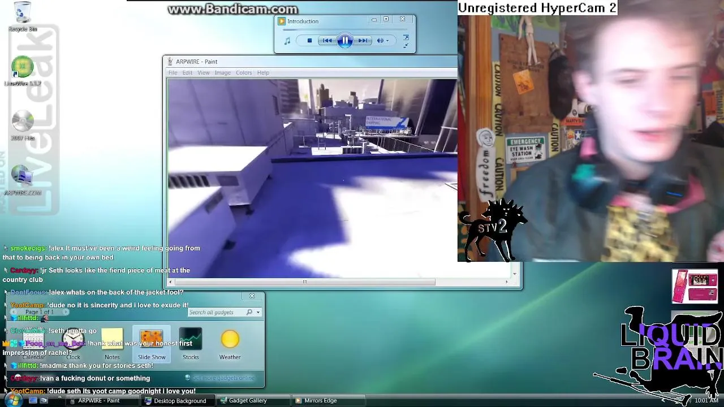Open the Windows Start orb
724x407 pixels.
12,400
